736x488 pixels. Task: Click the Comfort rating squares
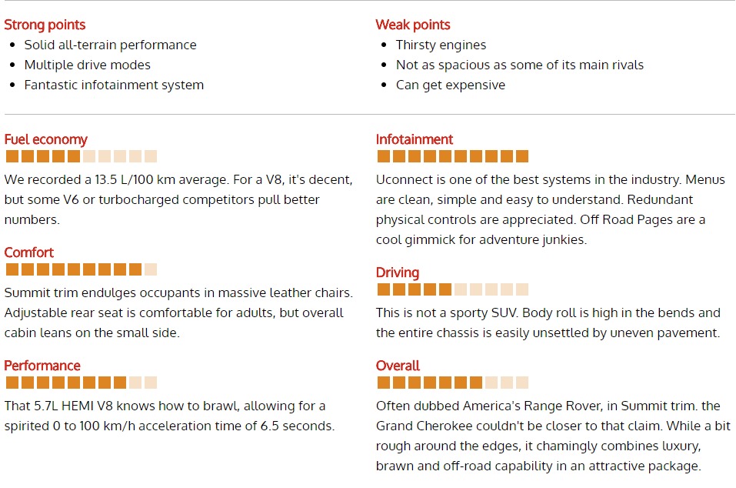[x=82, y=269]
